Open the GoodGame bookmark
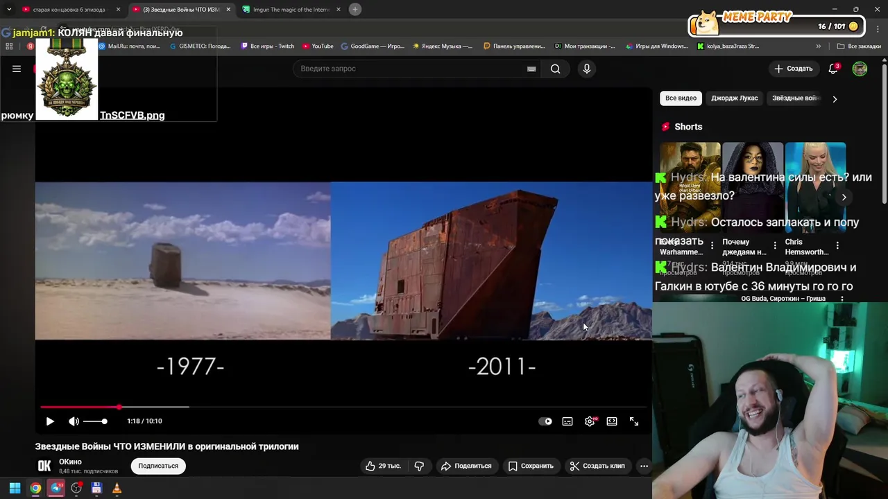This screenshot has height=499, width=888. (x=373, y=46)
